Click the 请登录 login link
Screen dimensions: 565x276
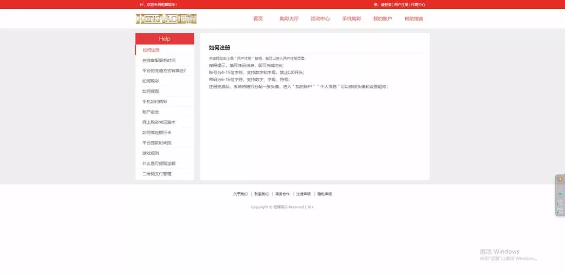[386, 5]
